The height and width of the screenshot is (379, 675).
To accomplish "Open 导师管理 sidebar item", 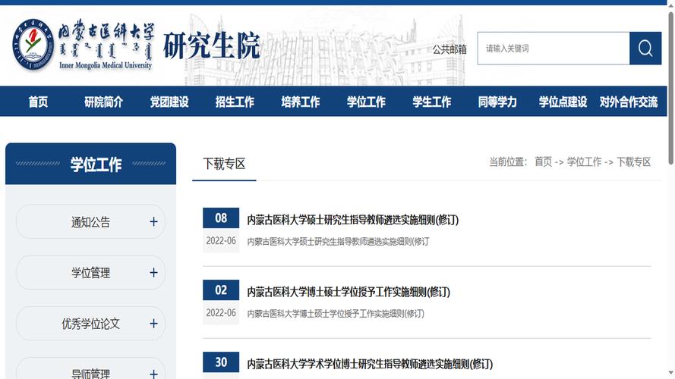I will click(90, 368).
